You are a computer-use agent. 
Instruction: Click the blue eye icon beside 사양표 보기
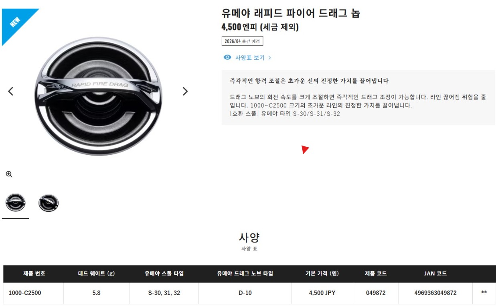coord(227,57)
